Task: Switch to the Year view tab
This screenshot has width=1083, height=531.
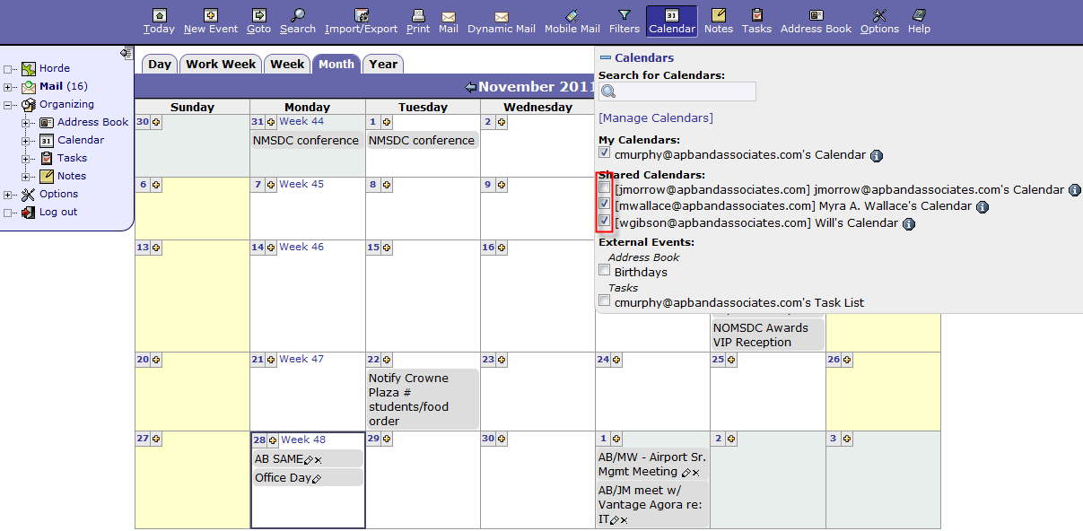Action: (383, 65)
